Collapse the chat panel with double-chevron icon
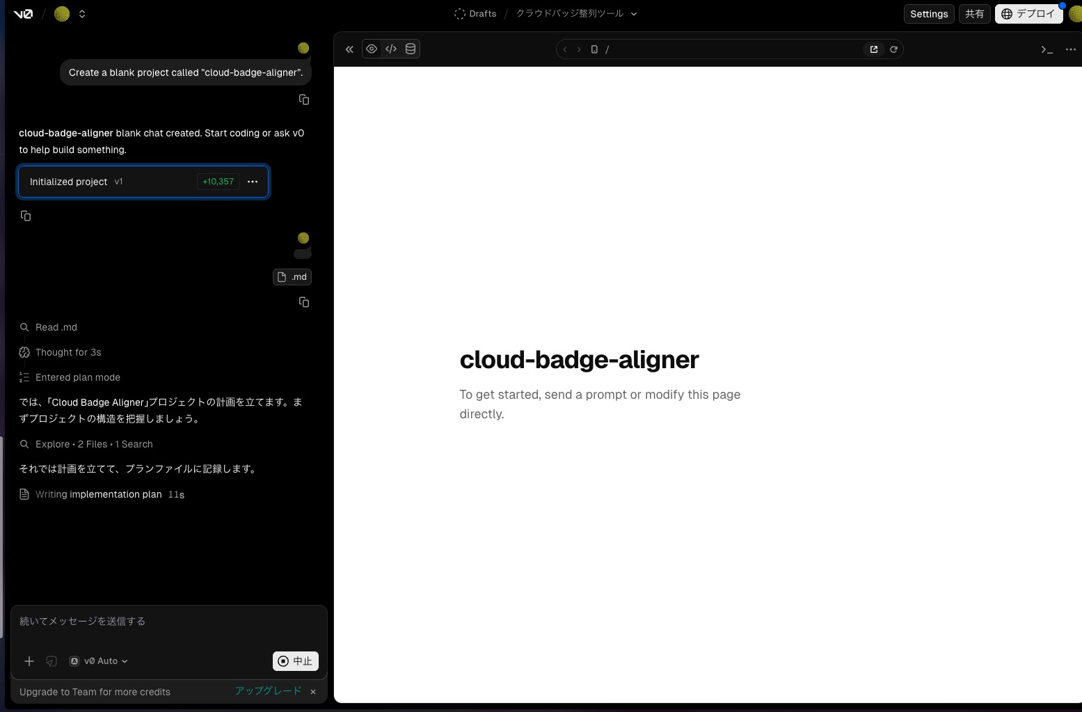 coord(349,49)
